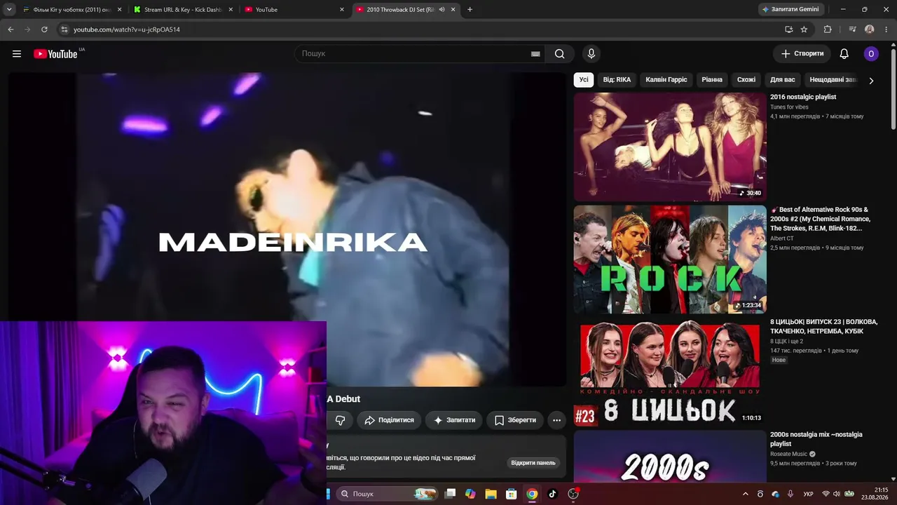Install app icon in address bar
This screenshot has height=505, width=897.
pos(789,29)
